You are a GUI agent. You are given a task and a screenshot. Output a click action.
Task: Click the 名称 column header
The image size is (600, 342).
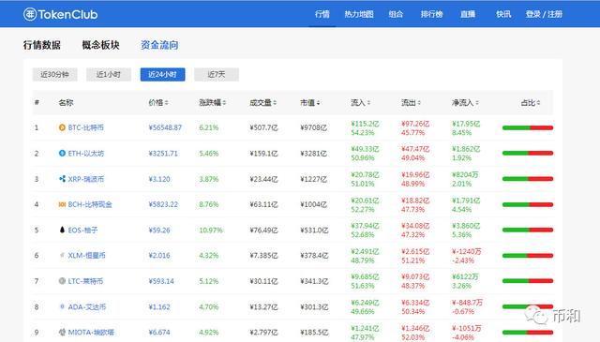(x=66, y=102)
